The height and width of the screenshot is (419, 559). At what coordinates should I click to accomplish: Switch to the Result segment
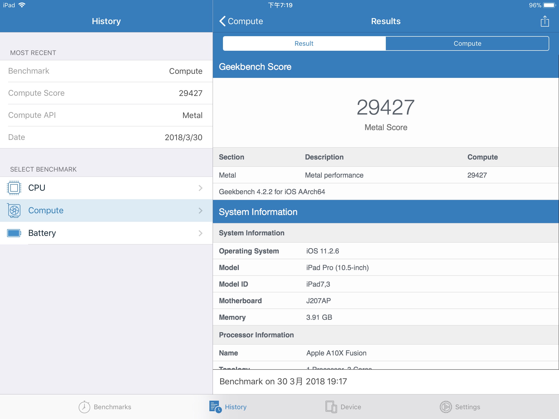pyautogui.click(x=304, y=43)
